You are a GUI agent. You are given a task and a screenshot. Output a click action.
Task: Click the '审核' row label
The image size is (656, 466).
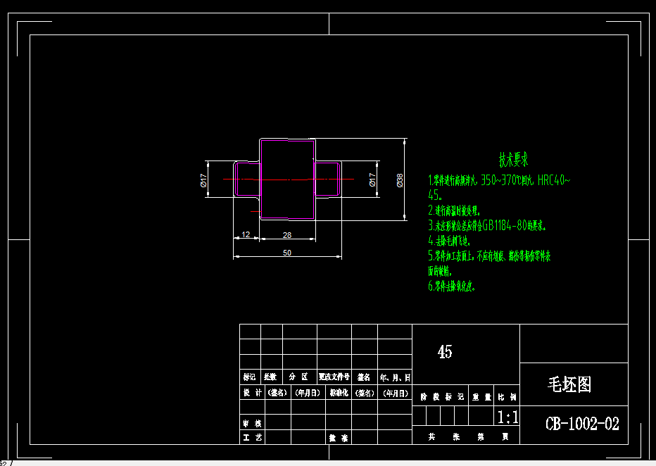pos(252,423)
